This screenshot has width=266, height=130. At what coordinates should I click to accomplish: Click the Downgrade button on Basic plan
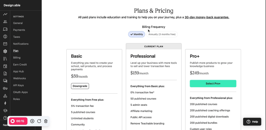(x=80, y=86)
